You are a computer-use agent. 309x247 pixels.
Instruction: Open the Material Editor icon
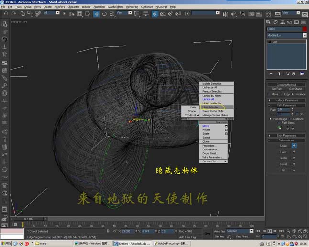268,14
